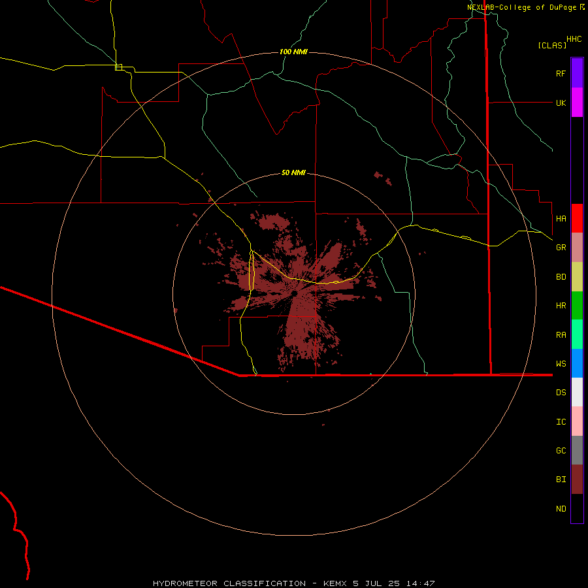Image resolution: width=588 pixels, height=588 pixels.
Task: Click the BI dark red legend swatch
Action: (x=577, y=480)
